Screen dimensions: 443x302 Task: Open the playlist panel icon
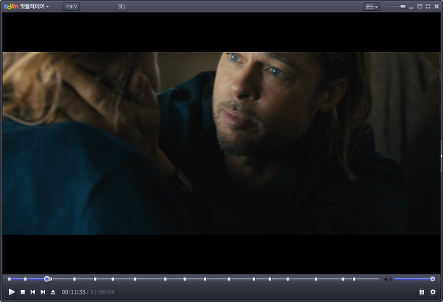tap(422, 292)
